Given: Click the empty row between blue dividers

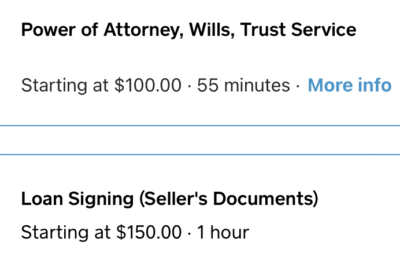Looking at the screenshot, I should [x=200, y=140].
